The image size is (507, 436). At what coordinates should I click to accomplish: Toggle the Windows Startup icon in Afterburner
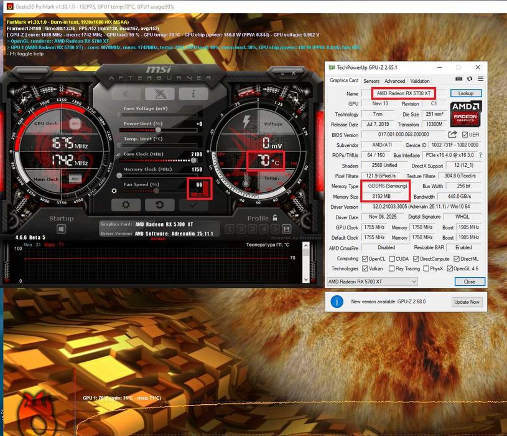62,229
